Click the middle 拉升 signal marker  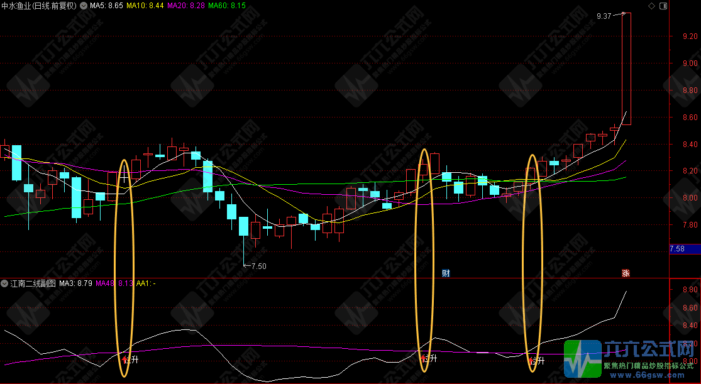(429, 359)
